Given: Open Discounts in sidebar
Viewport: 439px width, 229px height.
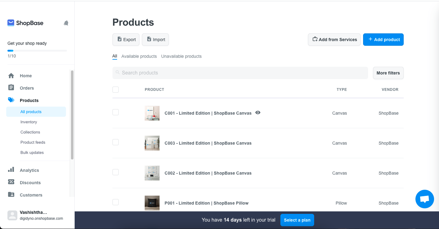Looking at the screenshot, I should pos(30,183).
